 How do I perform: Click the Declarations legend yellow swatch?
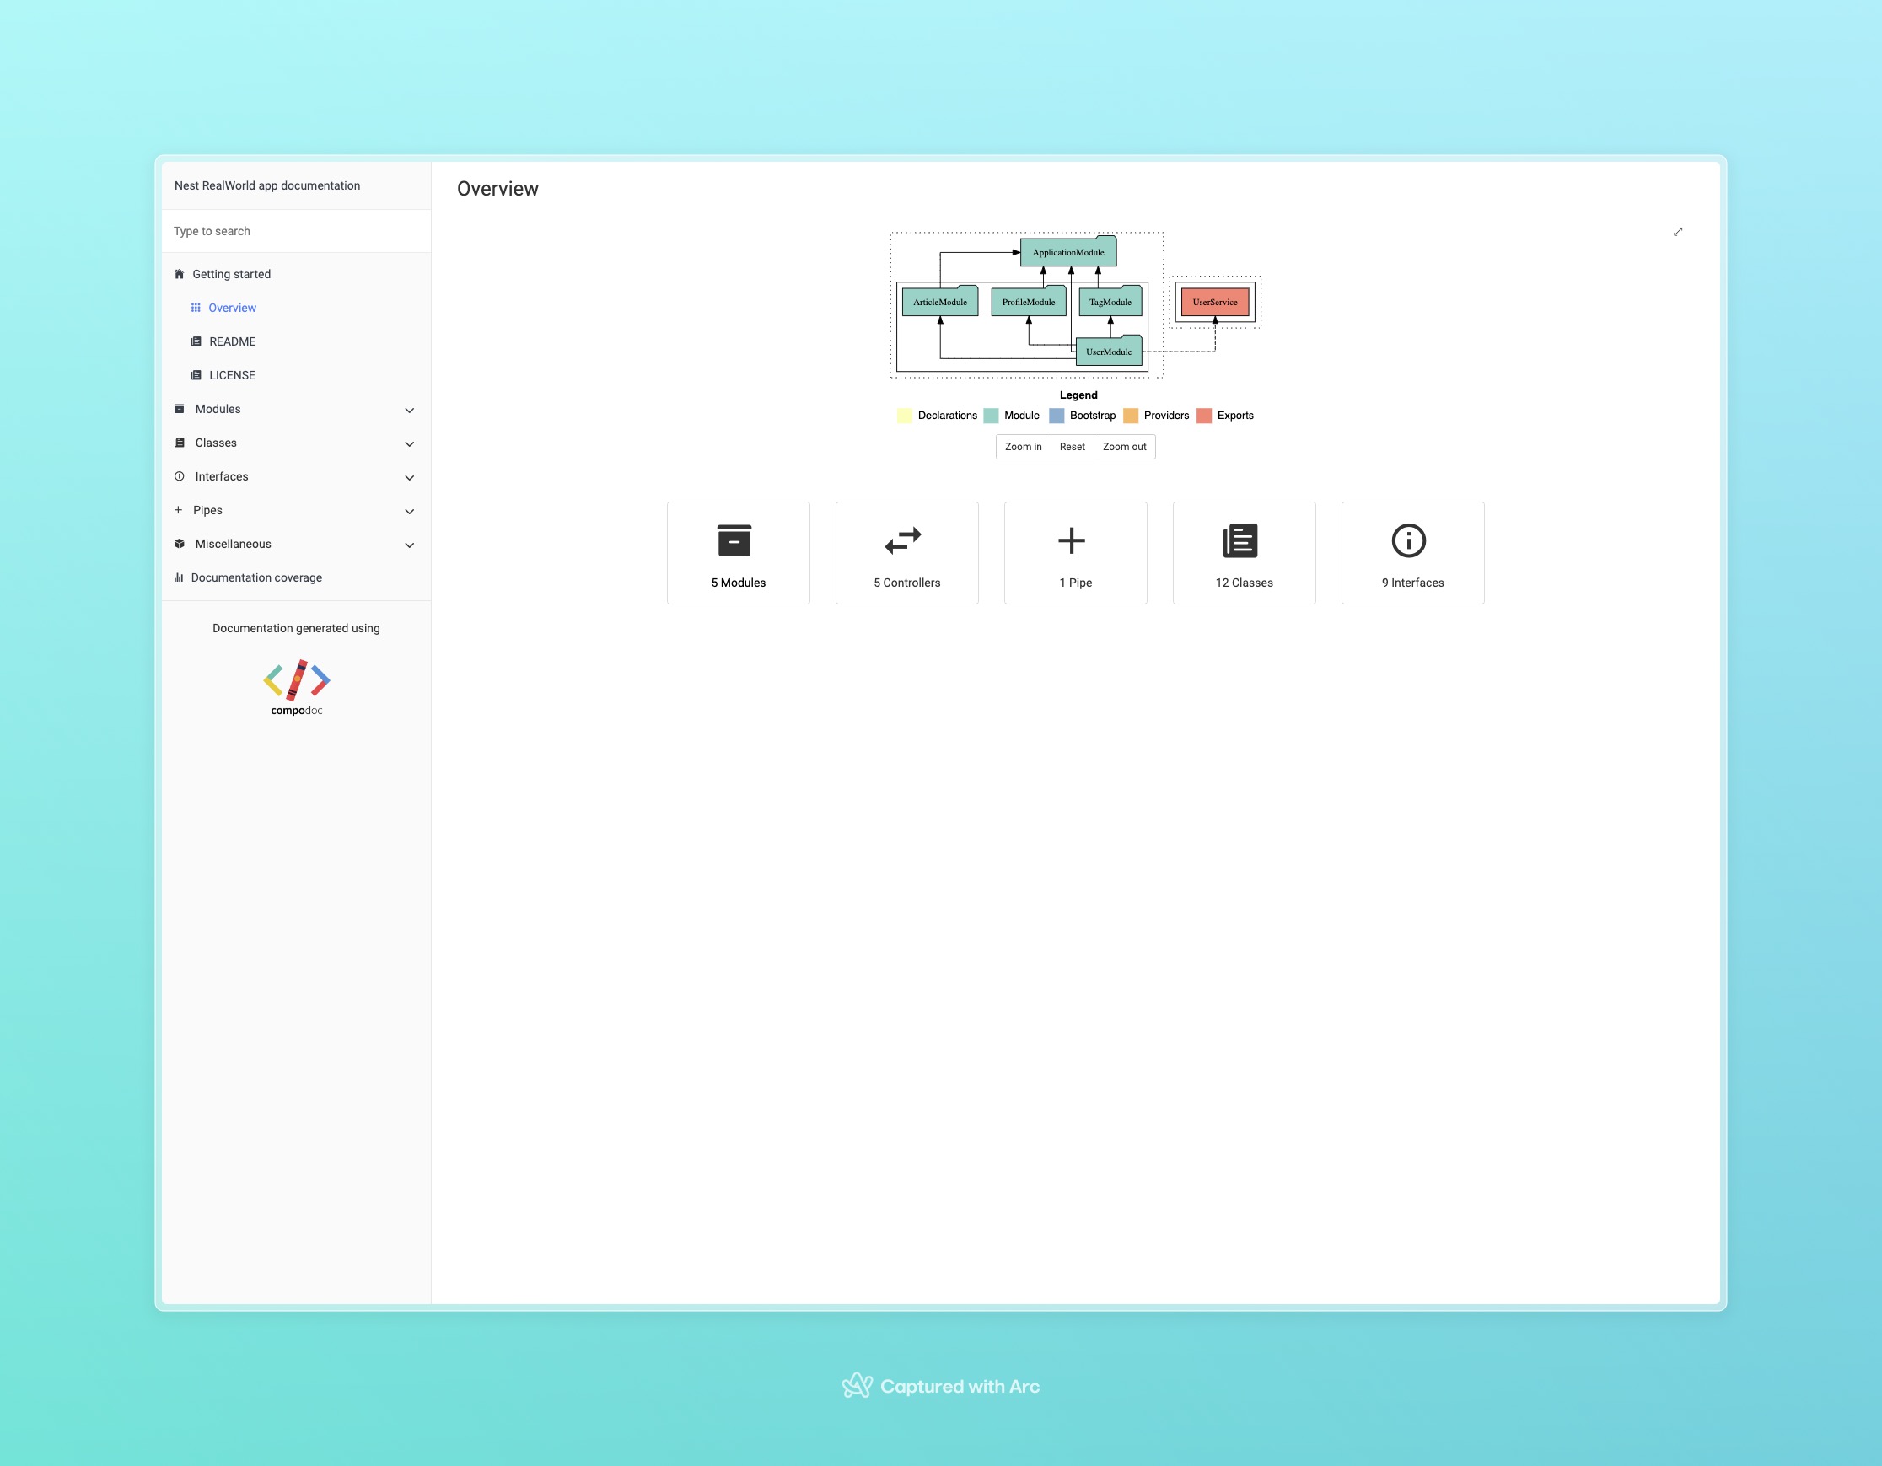tap(904, 415)
